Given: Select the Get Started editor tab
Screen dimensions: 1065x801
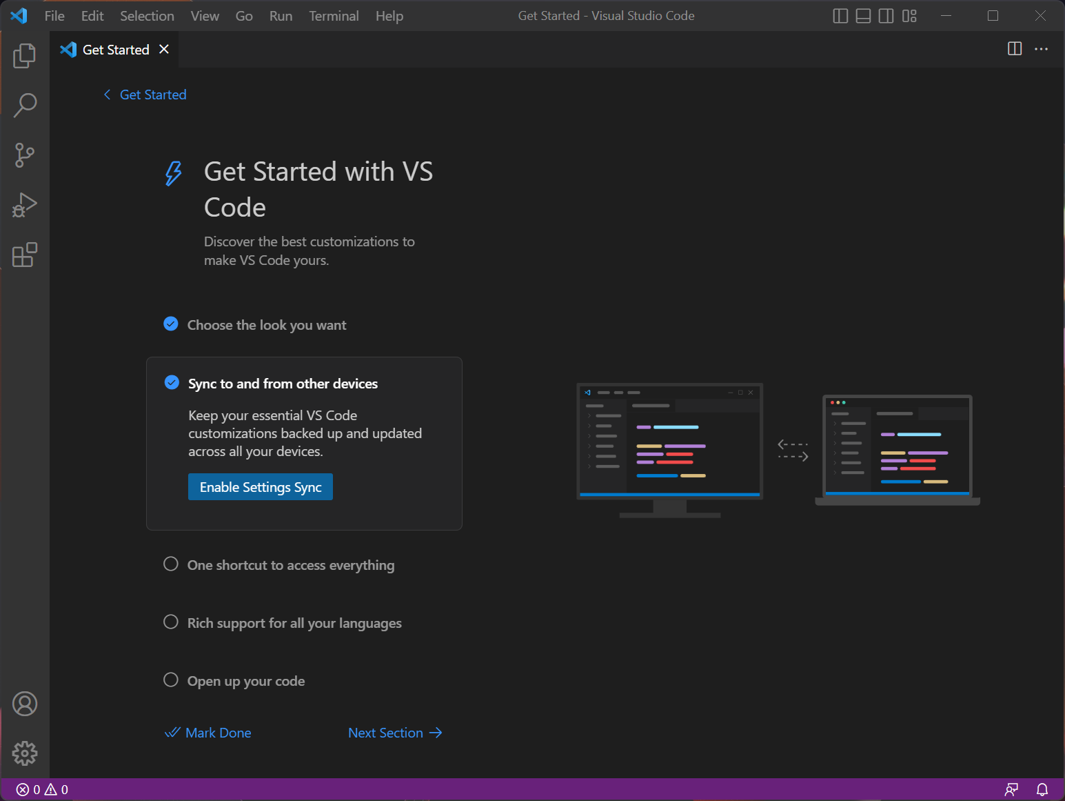Looking at the screenshot, I should pos(114,50).
